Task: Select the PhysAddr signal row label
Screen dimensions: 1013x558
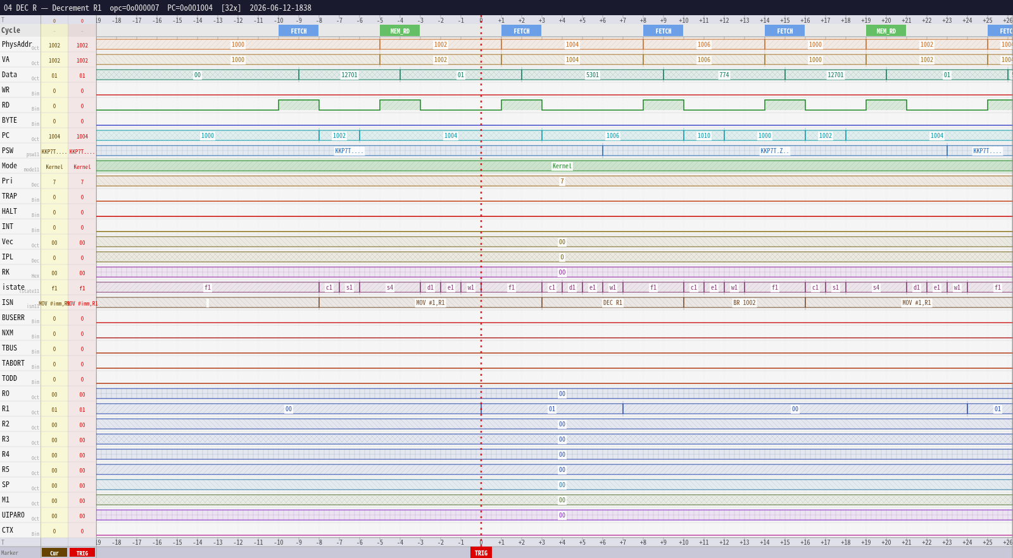Action: (16, 44)
